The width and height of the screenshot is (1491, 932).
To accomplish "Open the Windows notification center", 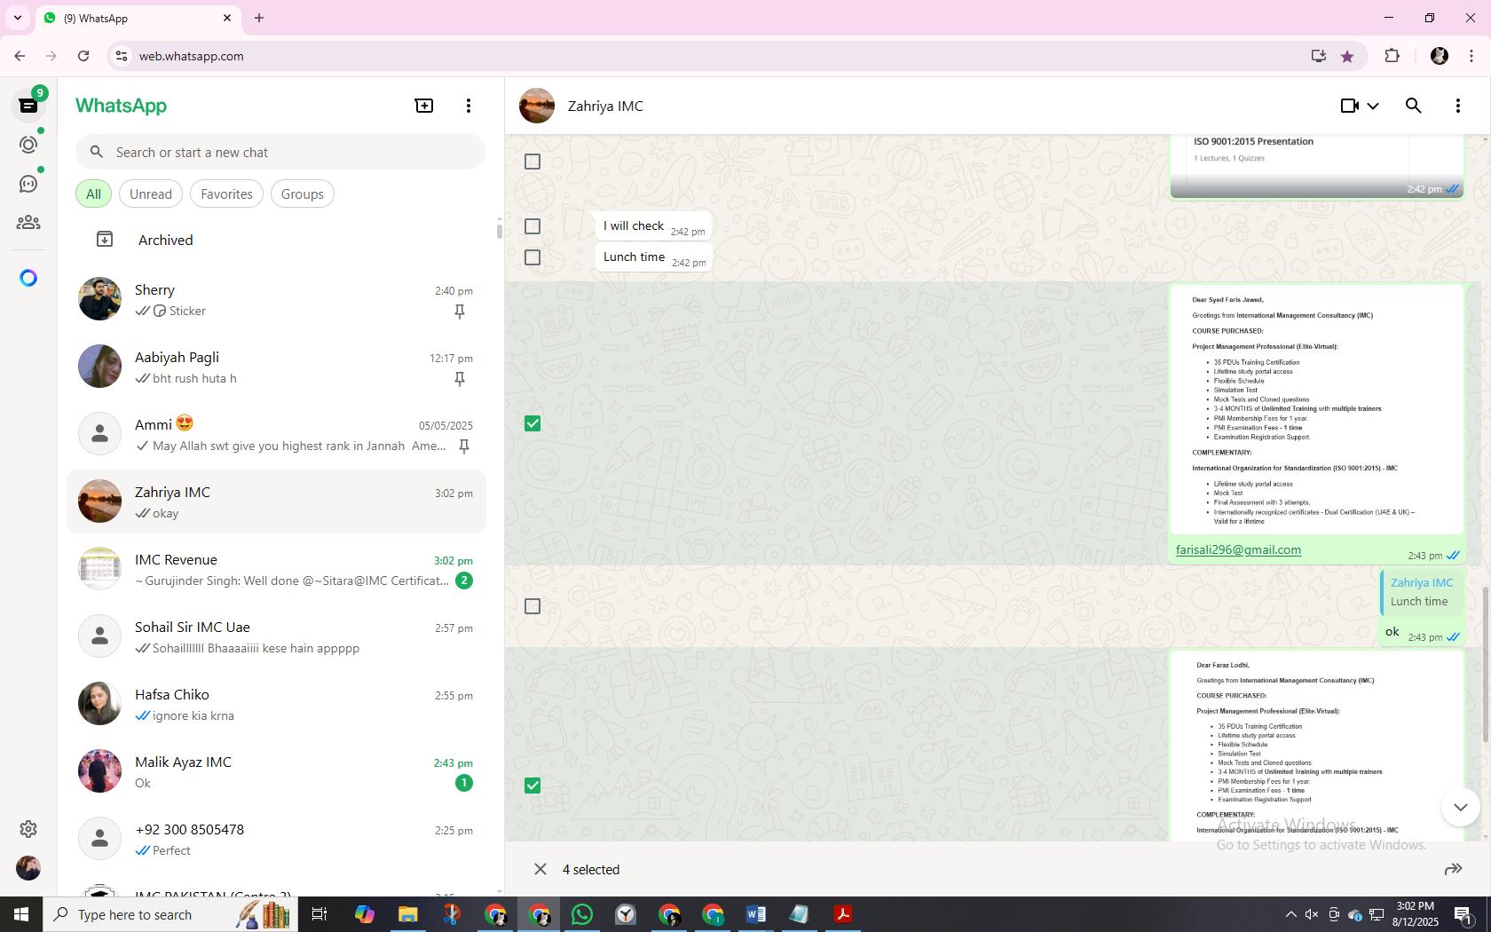I will click(1464, 914).
